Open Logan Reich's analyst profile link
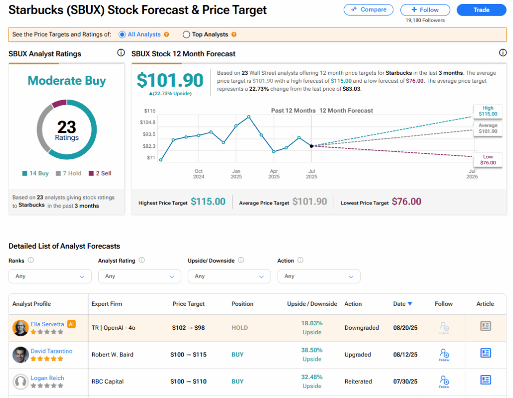 tap(47, 378)
